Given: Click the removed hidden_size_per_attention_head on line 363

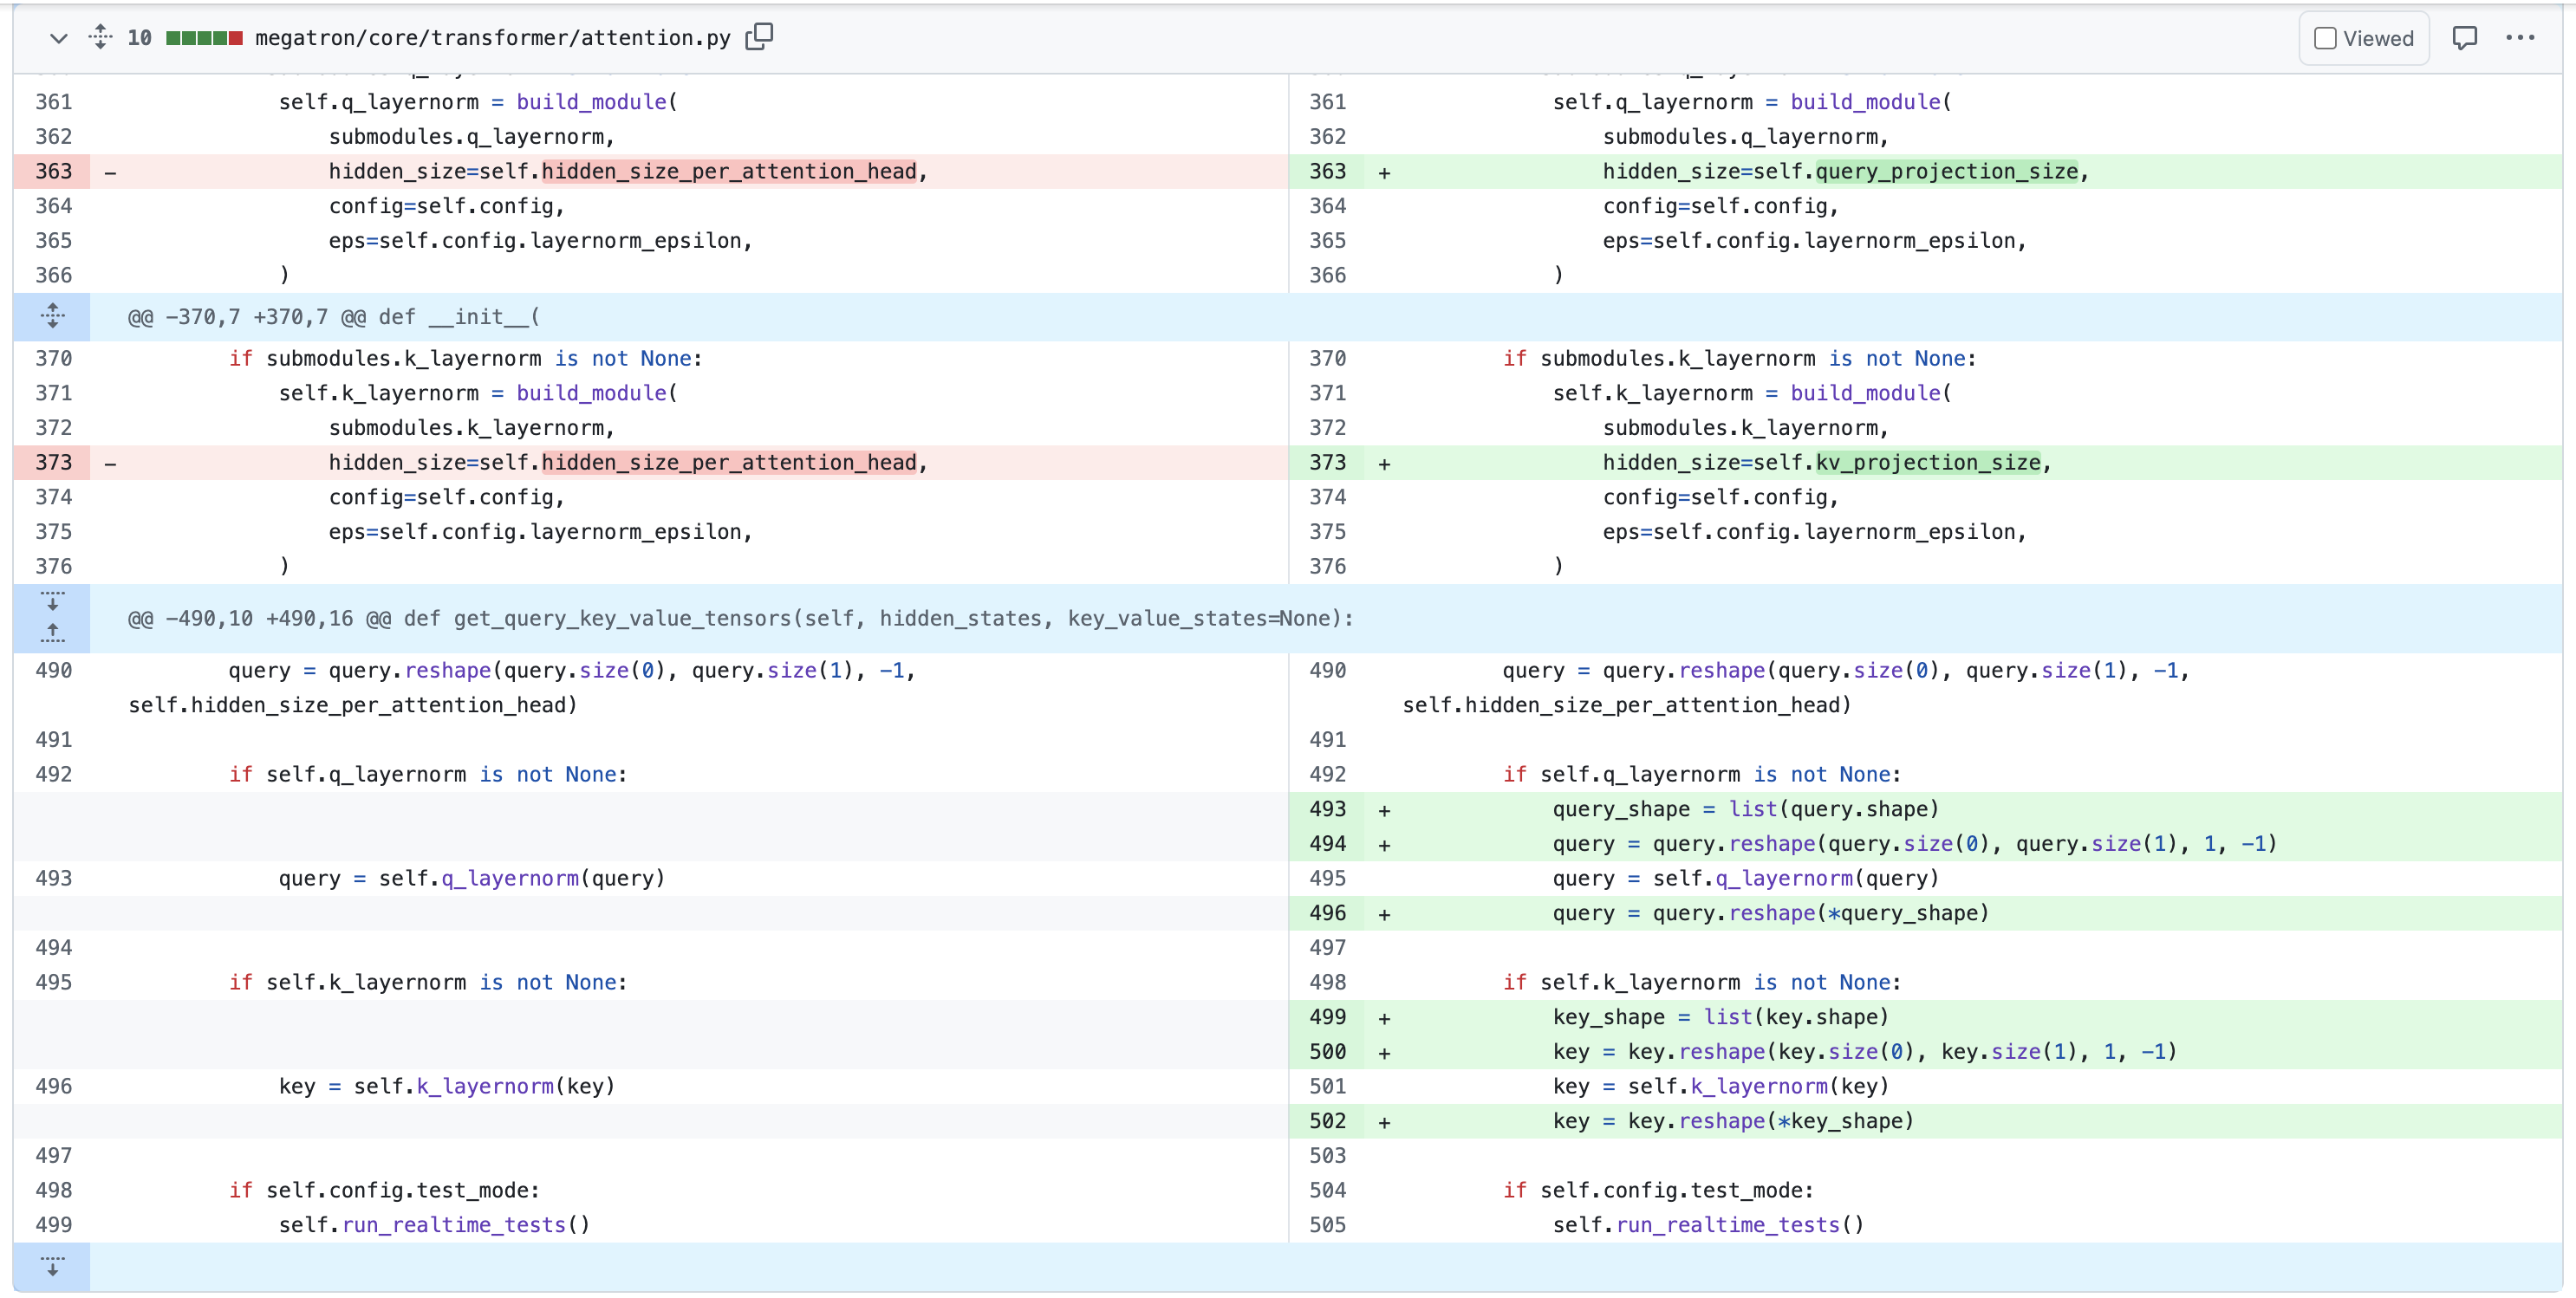Looking at the screenshot, I should [729, 171].
